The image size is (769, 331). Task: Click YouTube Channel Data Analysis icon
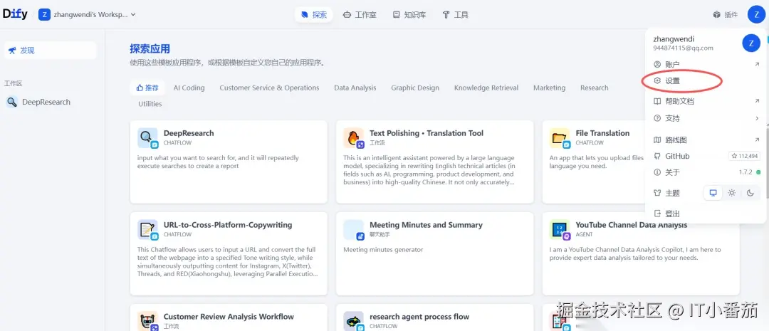559,229
